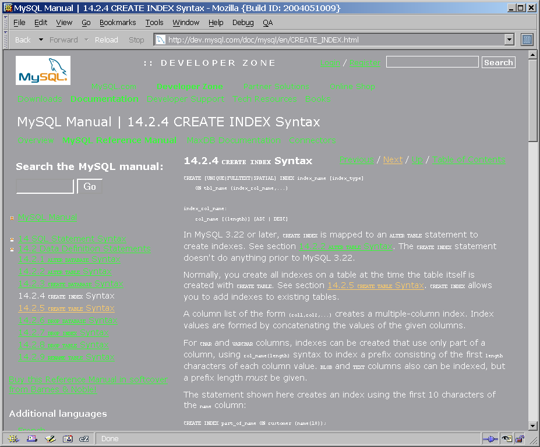Open the Back button history dropdown arrow
Screen dimensions: 540x447
[x=41, y=40]
